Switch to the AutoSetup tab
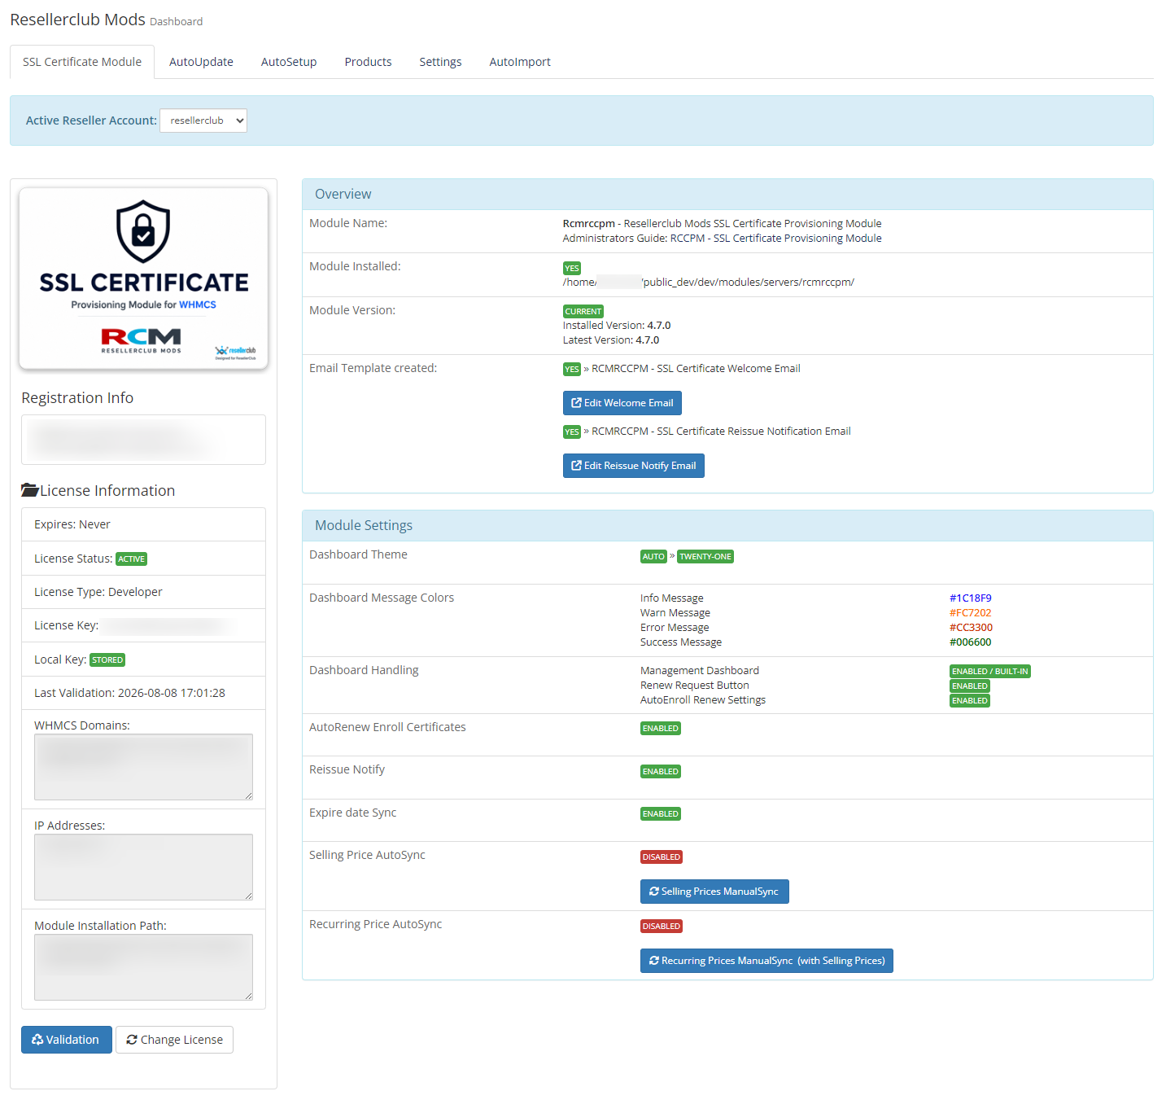This screenshot has height=1113, width=1166. [289, 62]
